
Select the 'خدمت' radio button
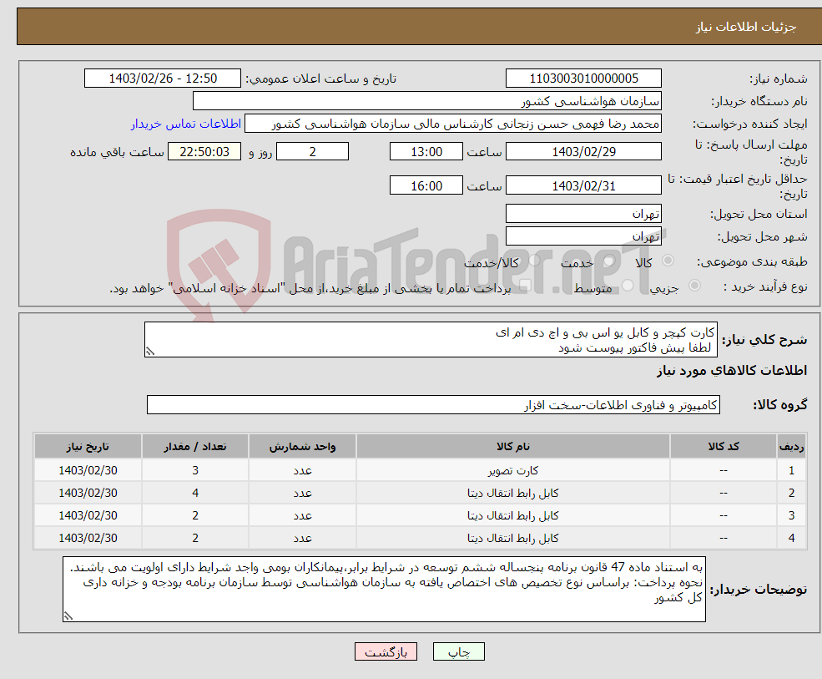pyautogui.click(x=608, y=261)
